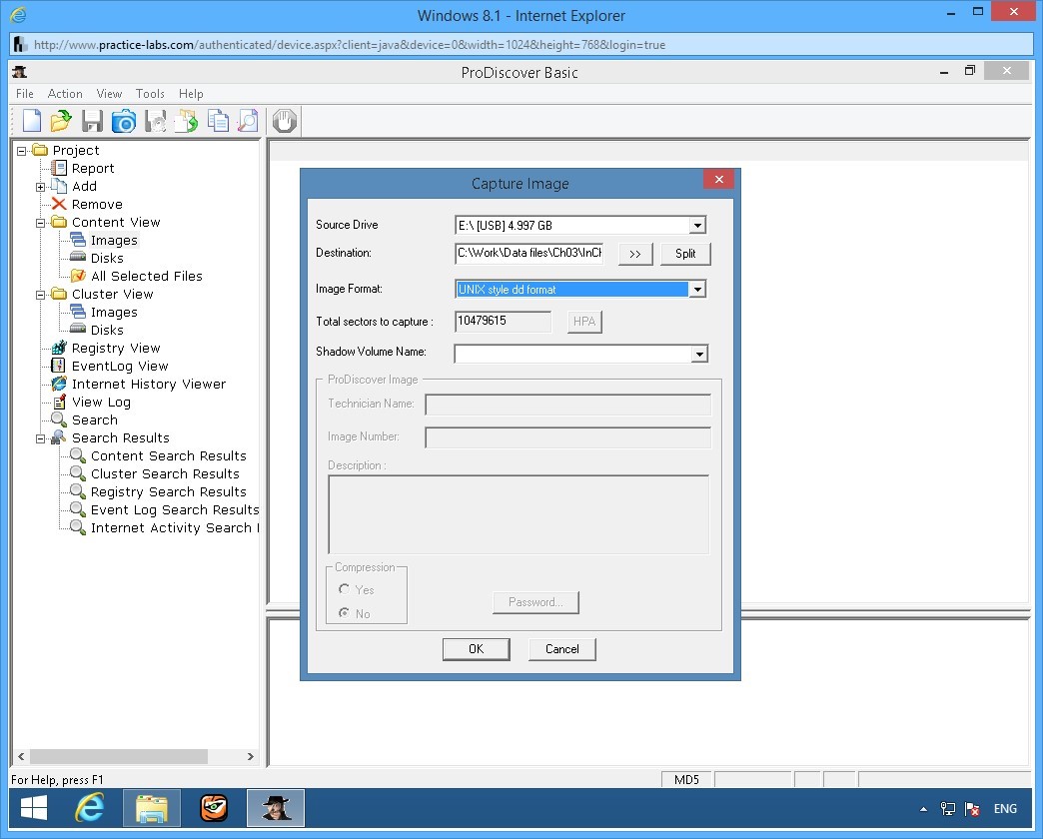
Task: Collapse the Content View tree node
Action: click(41, 223)
